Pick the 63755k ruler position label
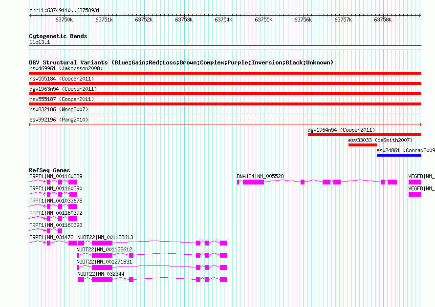Image resolution: width=435 pixels, height=307 pixels. pyautogui.click(x=263, y=20)
